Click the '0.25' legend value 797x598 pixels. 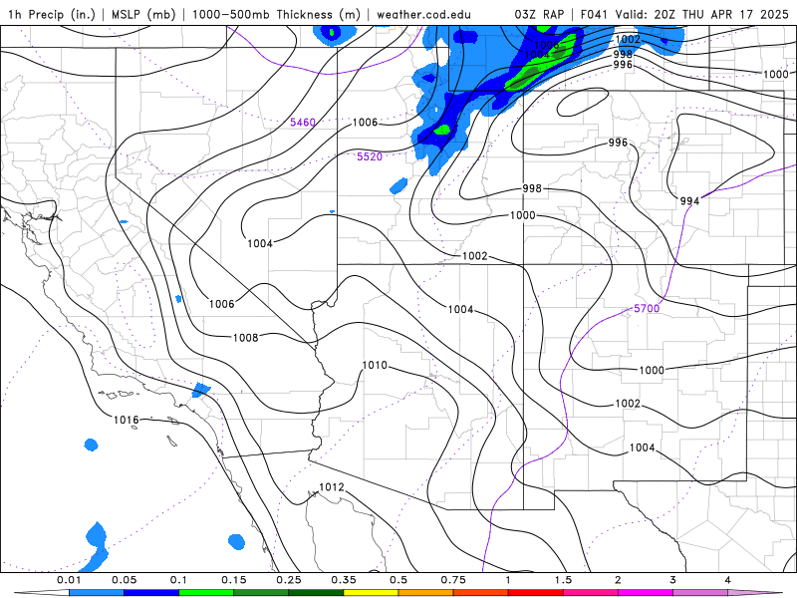pyautogui.click(x=289, y=580)
